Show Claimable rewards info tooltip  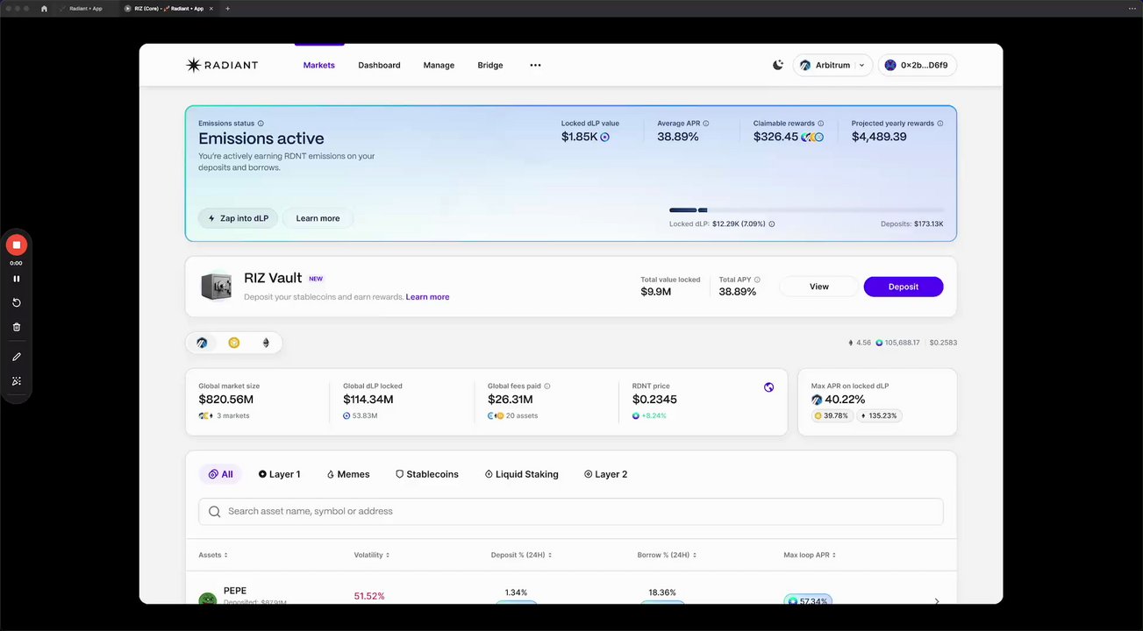pyautogui.click(x=821, y=124)
